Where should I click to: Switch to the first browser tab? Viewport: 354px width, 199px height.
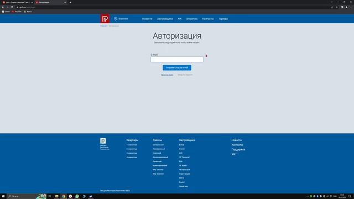tap(17, 2)
